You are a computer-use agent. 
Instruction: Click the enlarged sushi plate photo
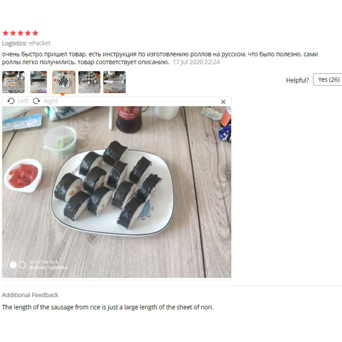pyautogui.click(x=117, y=192)
